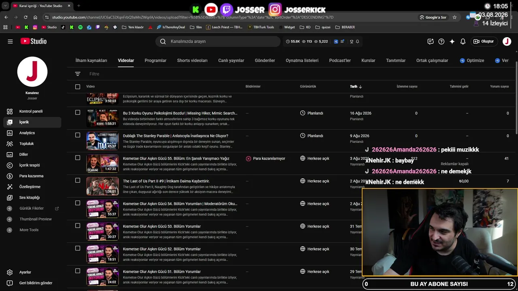Open the hamburger guide menu in Studio
This screenshot has width=518, height=291.
[x=10, y=41]
